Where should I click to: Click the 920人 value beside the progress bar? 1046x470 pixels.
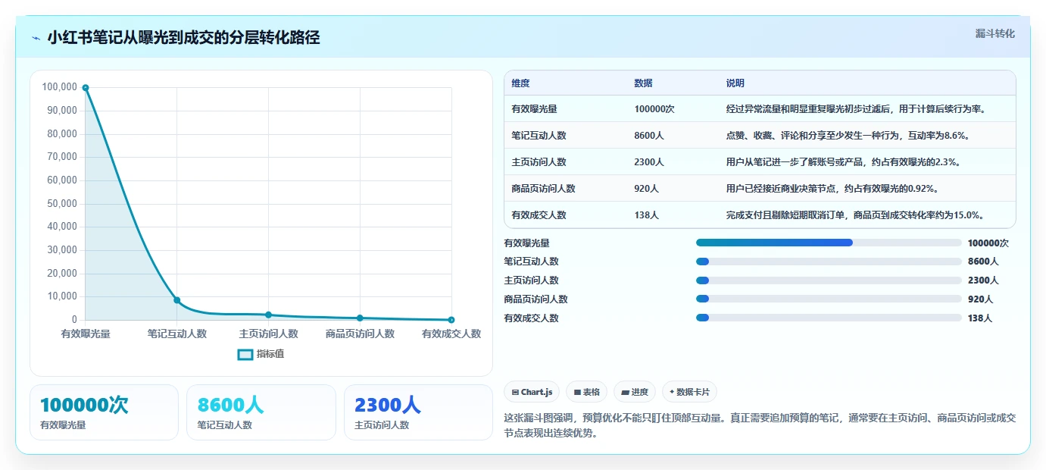[x=980, y=299]
